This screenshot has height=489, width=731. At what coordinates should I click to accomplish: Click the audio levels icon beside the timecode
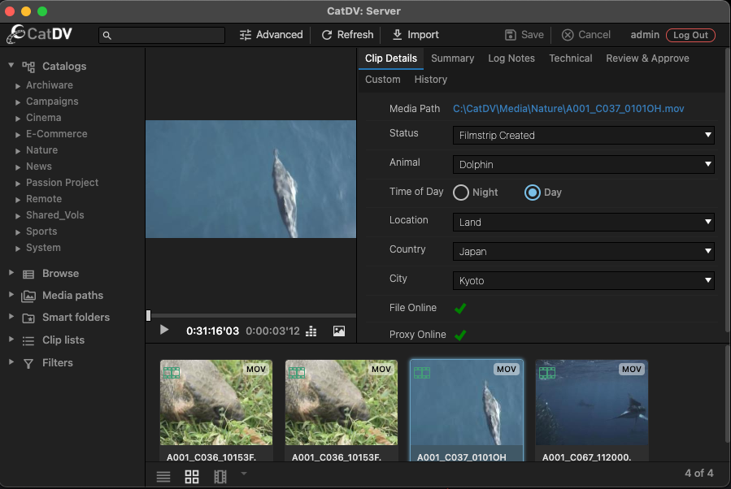coord(311,331)
